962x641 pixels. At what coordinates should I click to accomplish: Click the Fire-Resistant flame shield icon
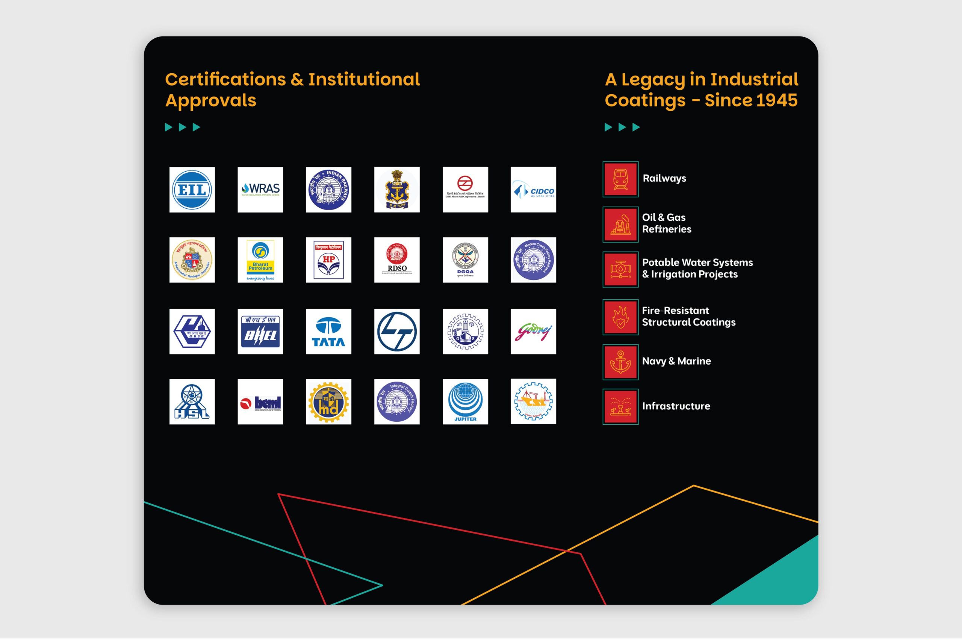point(620,317)
